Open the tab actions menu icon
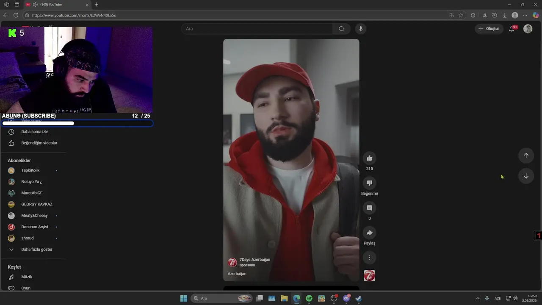 pos(17,5)
